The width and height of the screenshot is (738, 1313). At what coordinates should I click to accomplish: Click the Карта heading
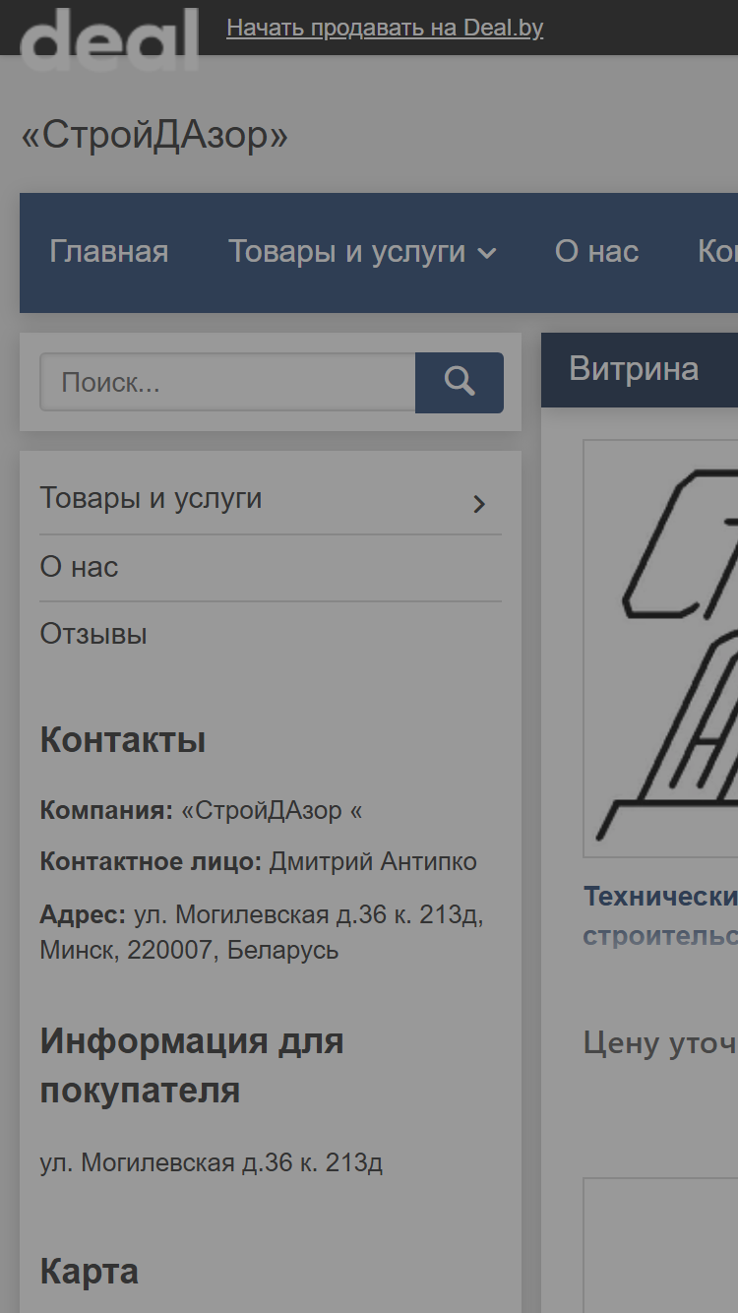pyautogui.click(x=89, y=1272)
